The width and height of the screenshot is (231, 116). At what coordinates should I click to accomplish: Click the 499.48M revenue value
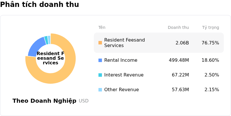[x=179, y=60]
